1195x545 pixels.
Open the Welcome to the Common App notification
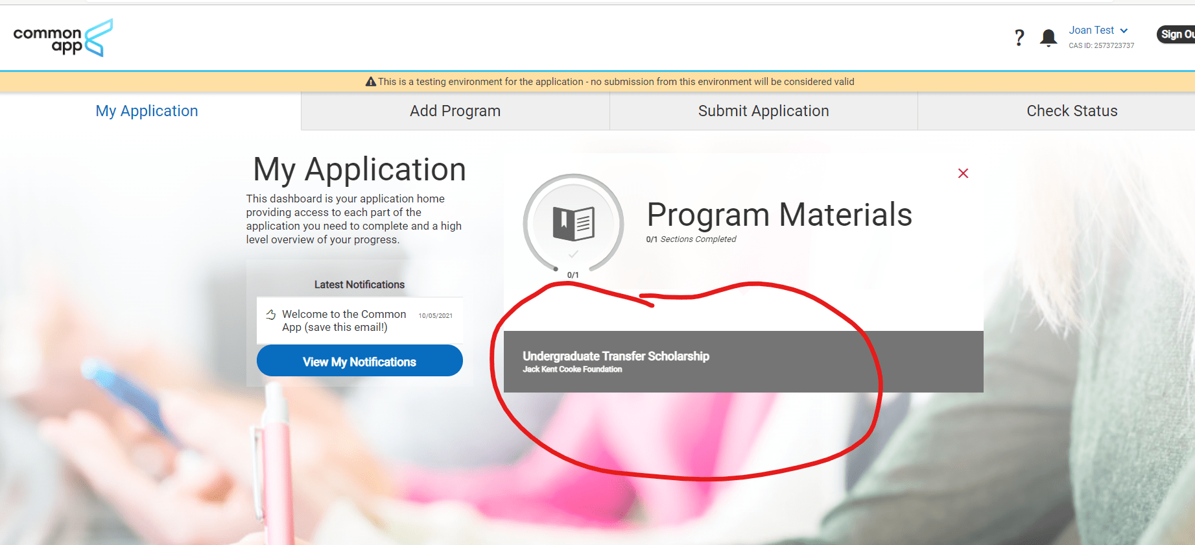pyautogui.click(x=360, y=321)
